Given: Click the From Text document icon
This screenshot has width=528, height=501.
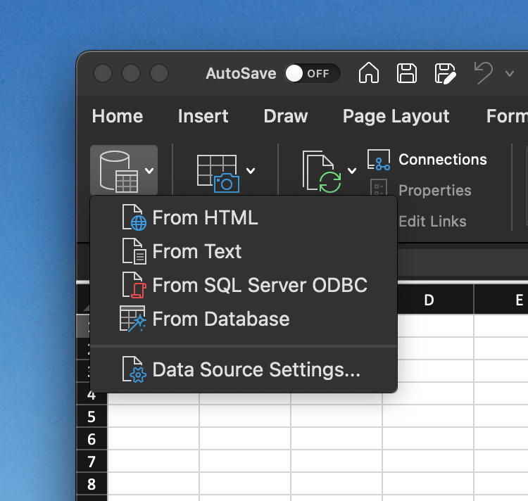Looking at the screenshot, I should 134,251.
